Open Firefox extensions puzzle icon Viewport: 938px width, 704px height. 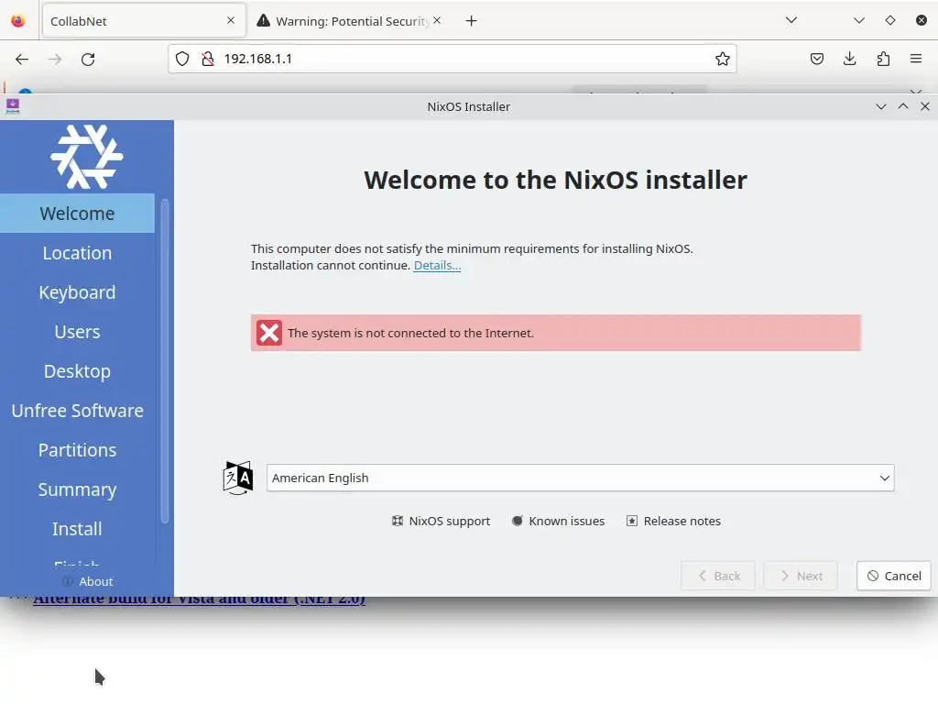tap(883, 59)
